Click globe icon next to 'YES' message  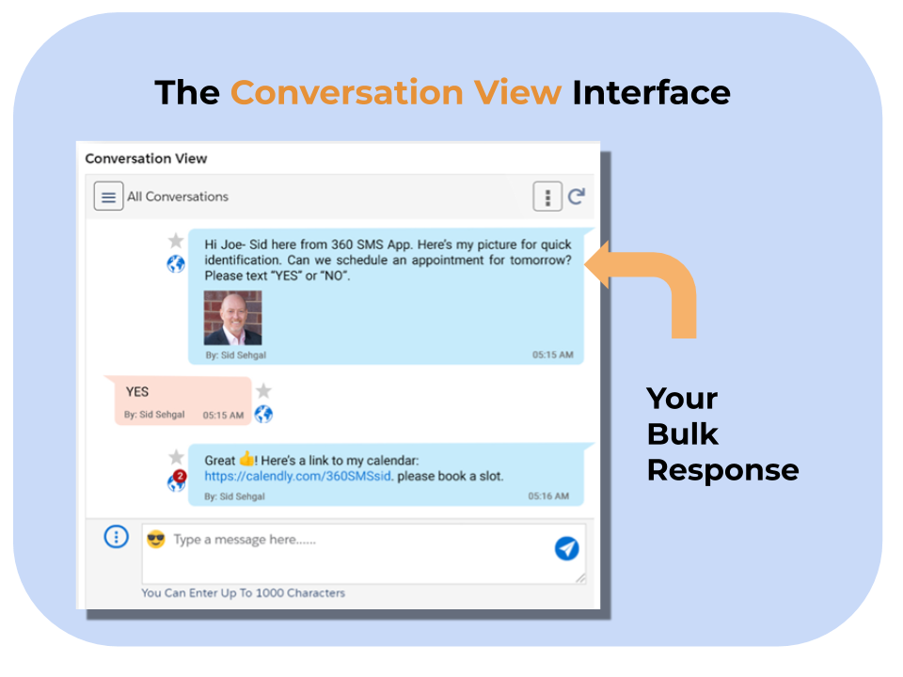pos(263,414)
